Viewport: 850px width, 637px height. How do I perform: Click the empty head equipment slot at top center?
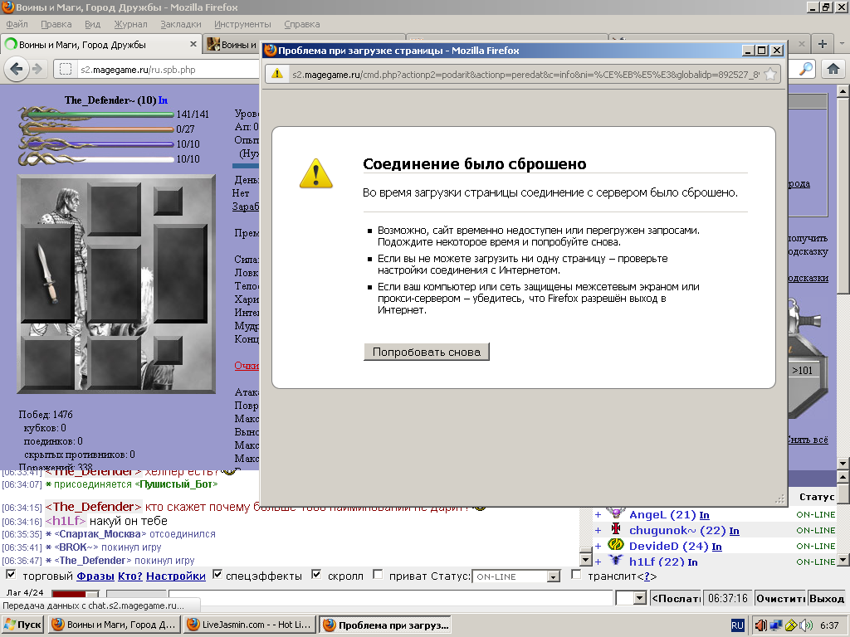point(115,209)
